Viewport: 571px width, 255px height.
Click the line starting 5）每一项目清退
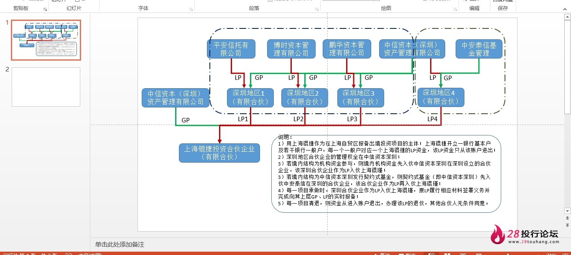point(384,204)
